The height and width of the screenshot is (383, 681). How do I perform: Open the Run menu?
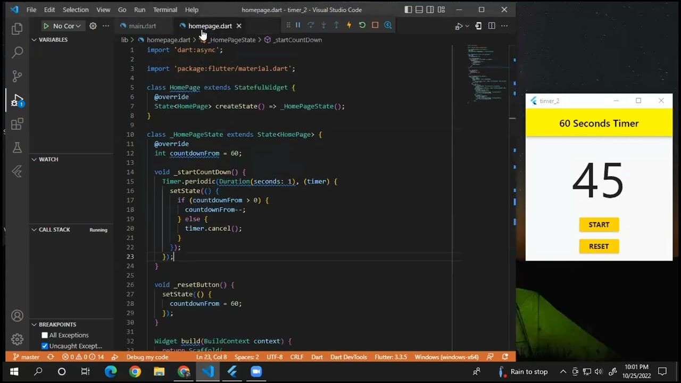tap(139, 10)
